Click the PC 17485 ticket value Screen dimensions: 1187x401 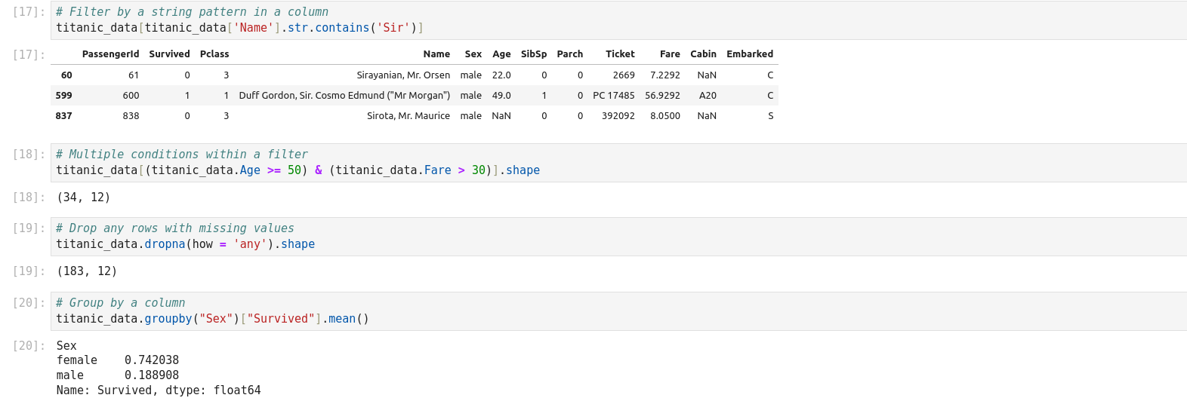tap(613, 96)
